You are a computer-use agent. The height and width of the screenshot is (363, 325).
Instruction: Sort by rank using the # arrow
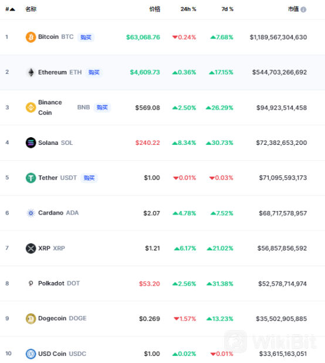pyautogui.click(x=10, y=9)
